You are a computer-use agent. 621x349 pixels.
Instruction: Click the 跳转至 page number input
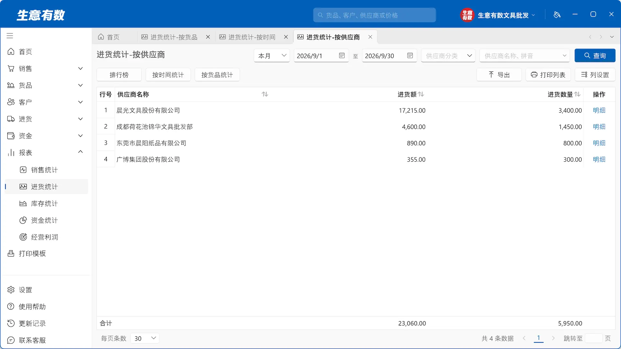(x=594, y=338)
